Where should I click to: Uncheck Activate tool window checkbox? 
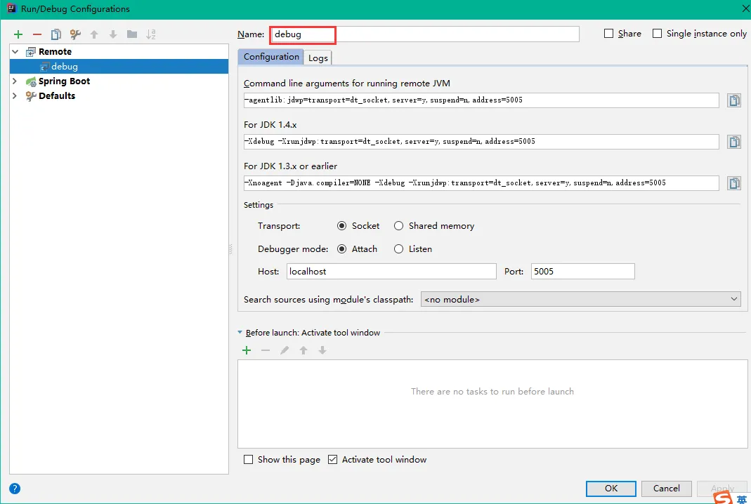pyautogui.click(x=333, y=460)
